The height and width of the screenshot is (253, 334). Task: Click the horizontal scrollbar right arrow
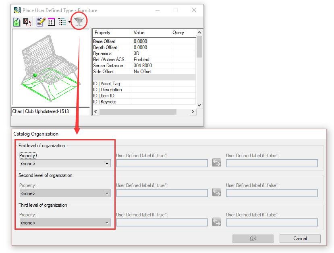[193, 112]
